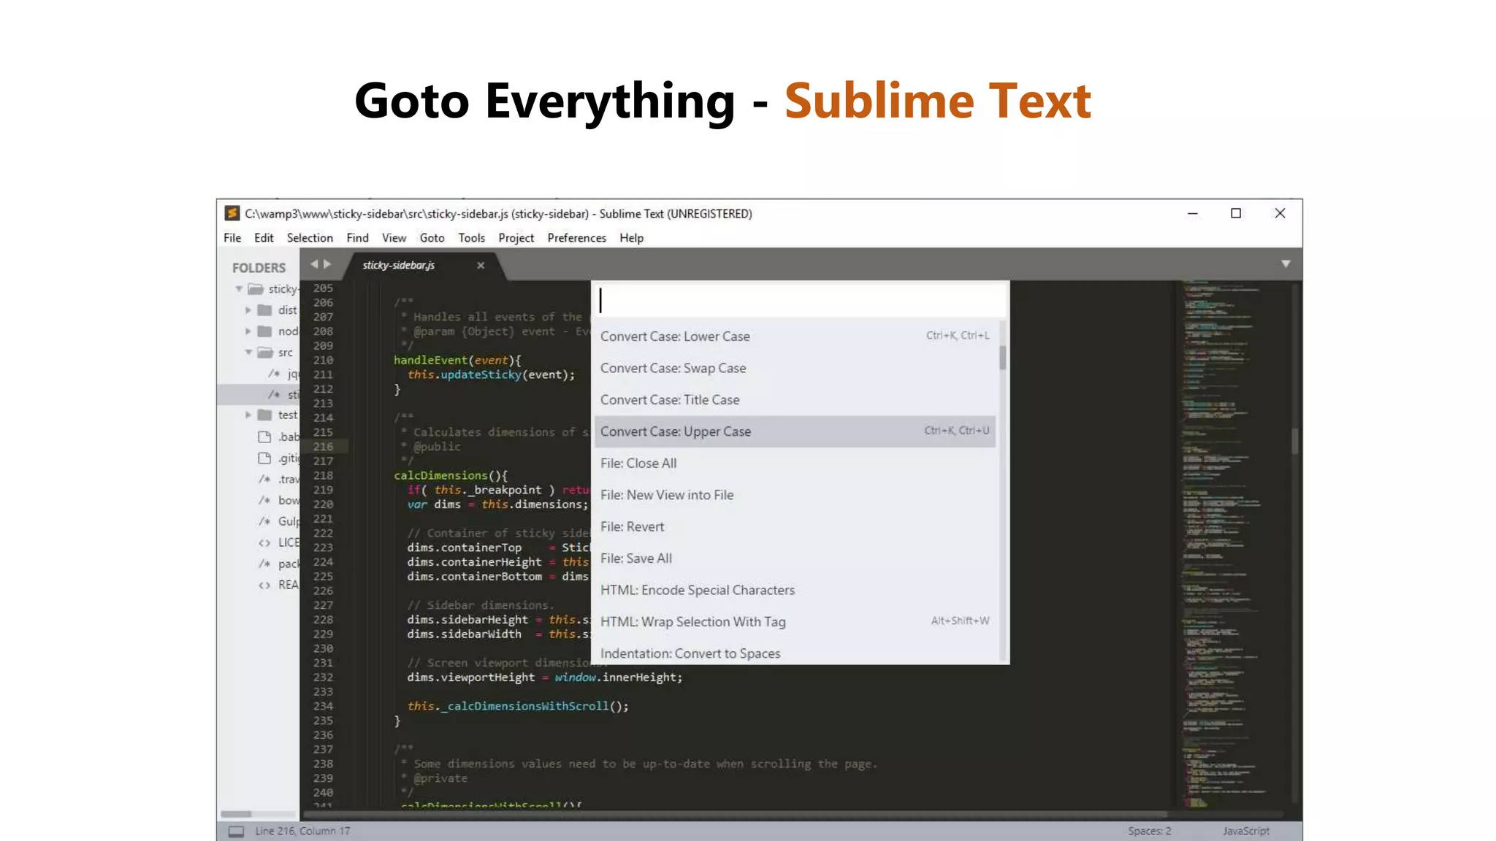Open the Preferences menu
1496x841 pixels.
point(576,238)
